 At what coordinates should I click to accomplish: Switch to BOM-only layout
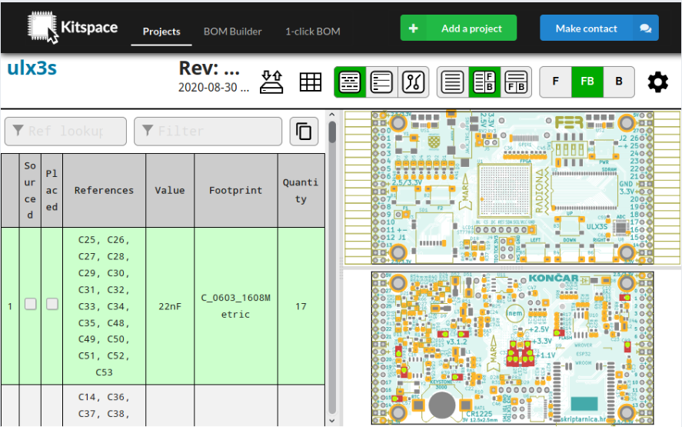[x=453, y=82]
